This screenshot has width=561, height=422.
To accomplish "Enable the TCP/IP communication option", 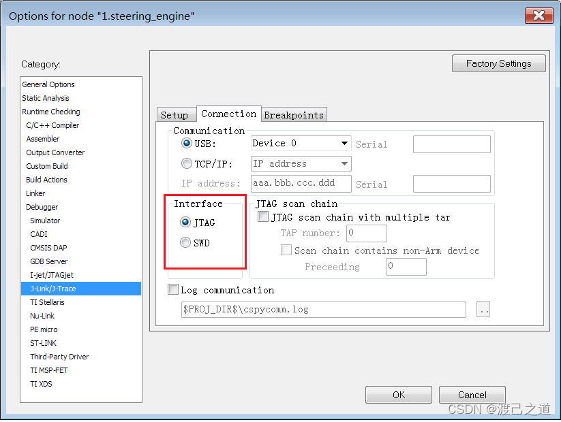I will click(x=186, y=163).
